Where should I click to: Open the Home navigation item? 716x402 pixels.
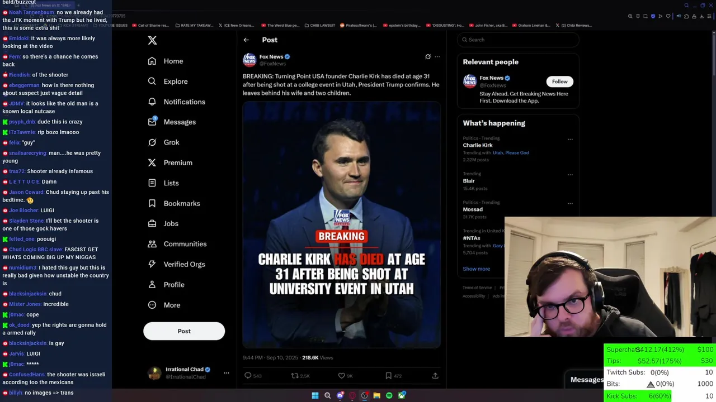[x=166, y=61]
